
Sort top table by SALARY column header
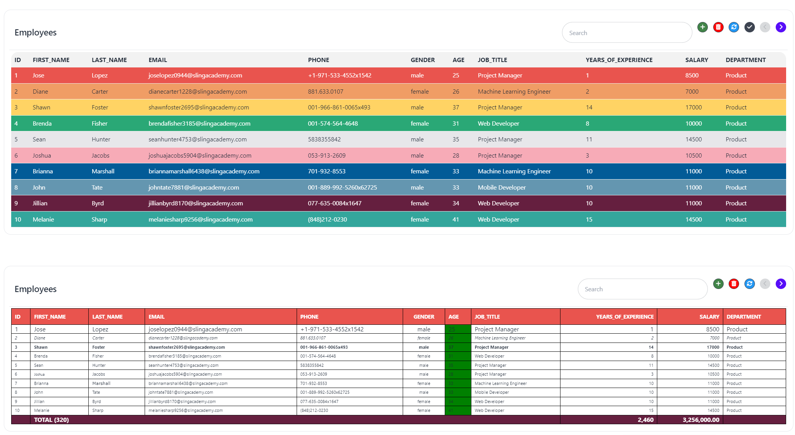[696, 60]
